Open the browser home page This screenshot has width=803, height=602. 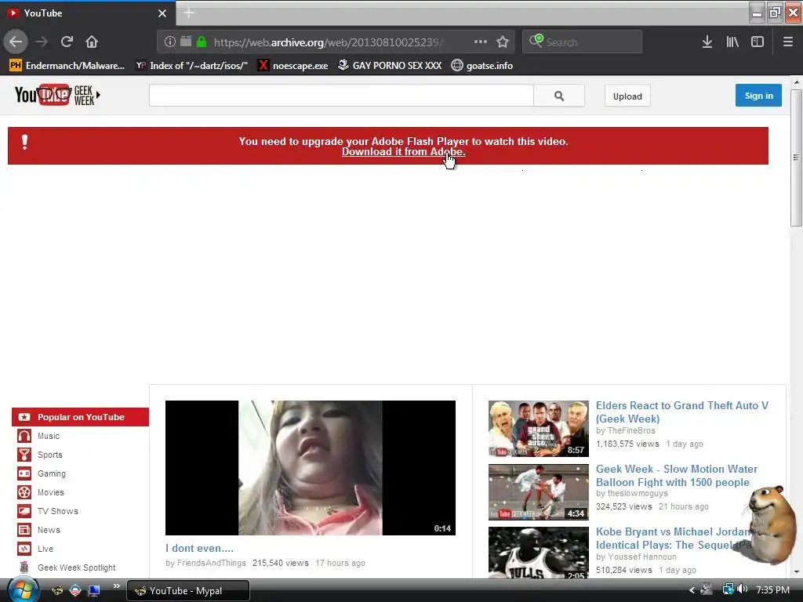[92, 42]
